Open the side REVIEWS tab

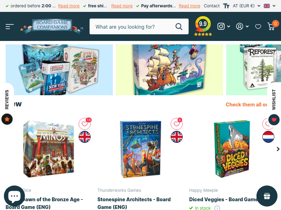[7, 99]
